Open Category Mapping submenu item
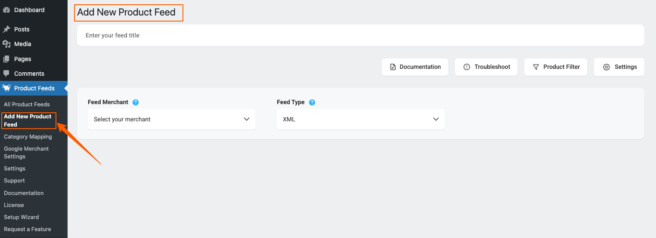 tap(28, 136)
